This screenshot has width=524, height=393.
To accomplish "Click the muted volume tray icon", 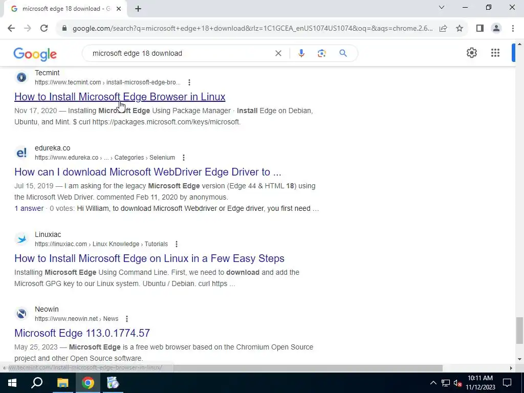I will coord(458,383).
